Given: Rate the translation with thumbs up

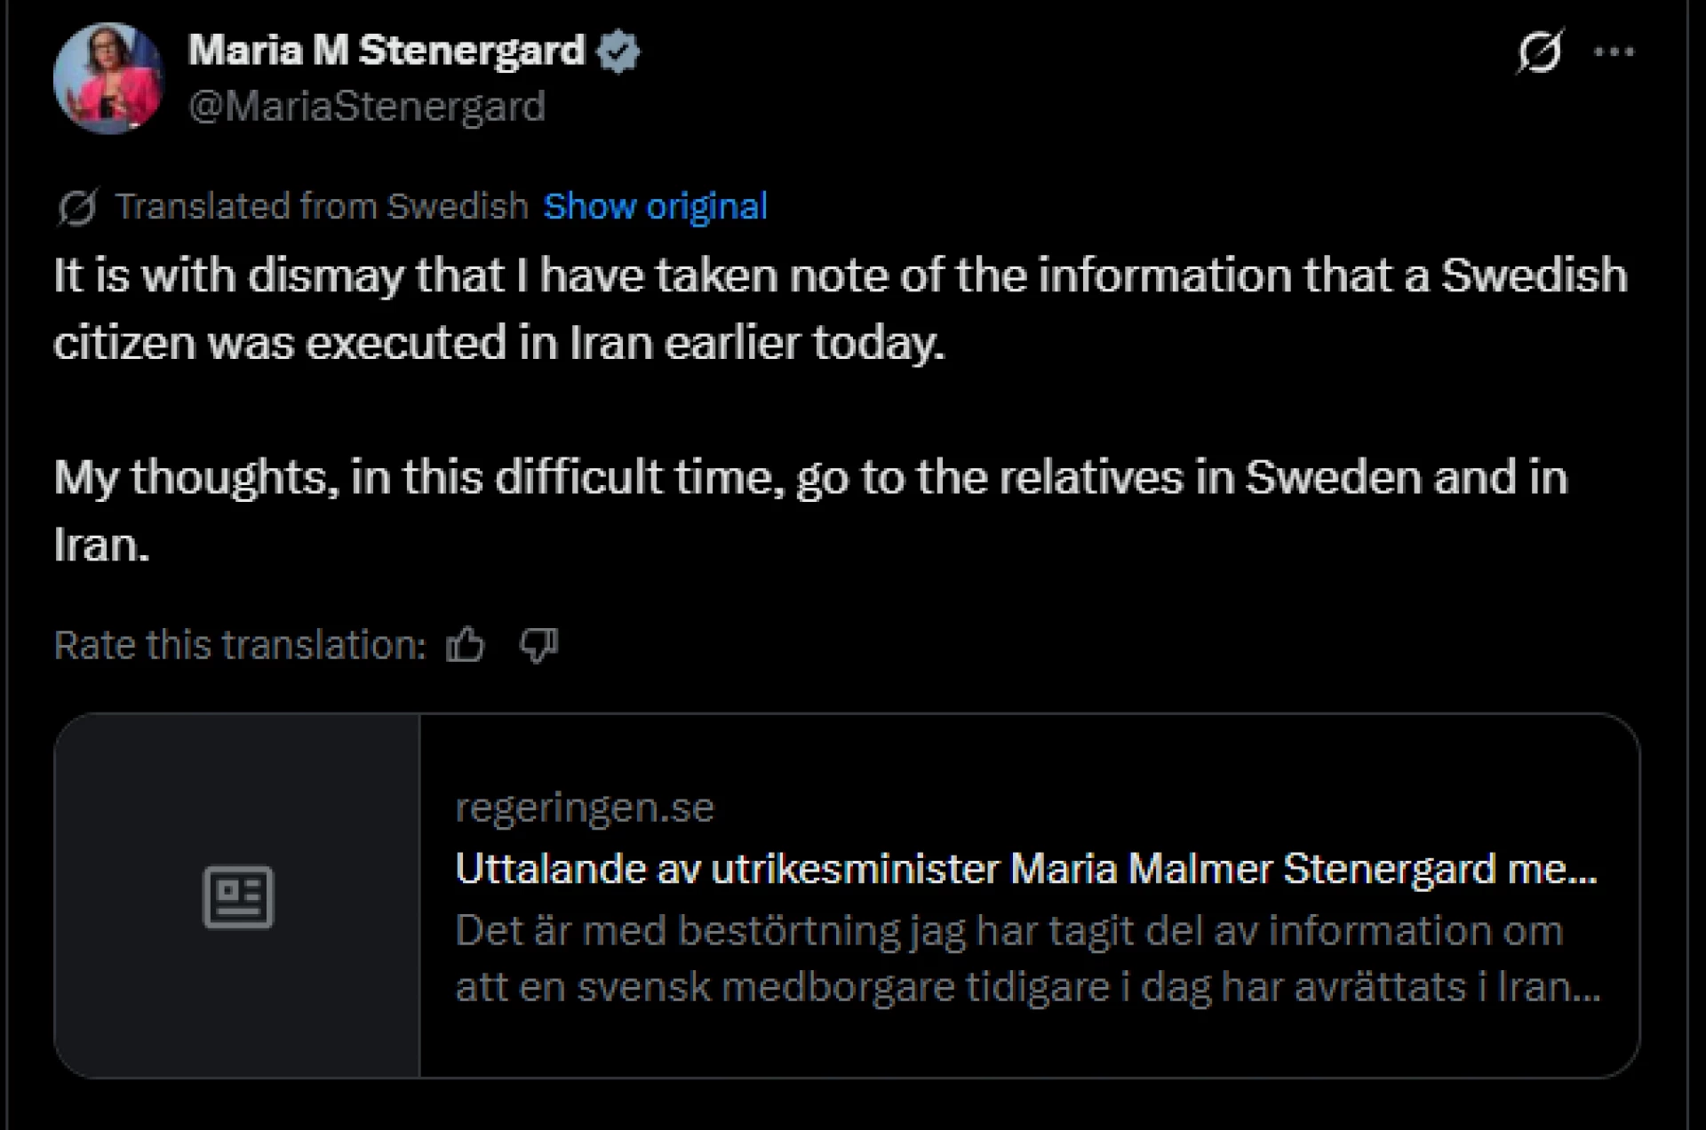Looking at the screenshot, I should (466, 645).
